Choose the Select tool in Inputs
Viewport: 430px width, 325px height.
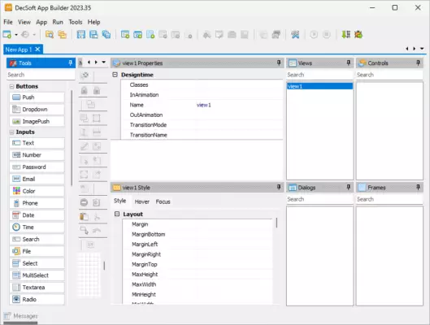point(37,263)
